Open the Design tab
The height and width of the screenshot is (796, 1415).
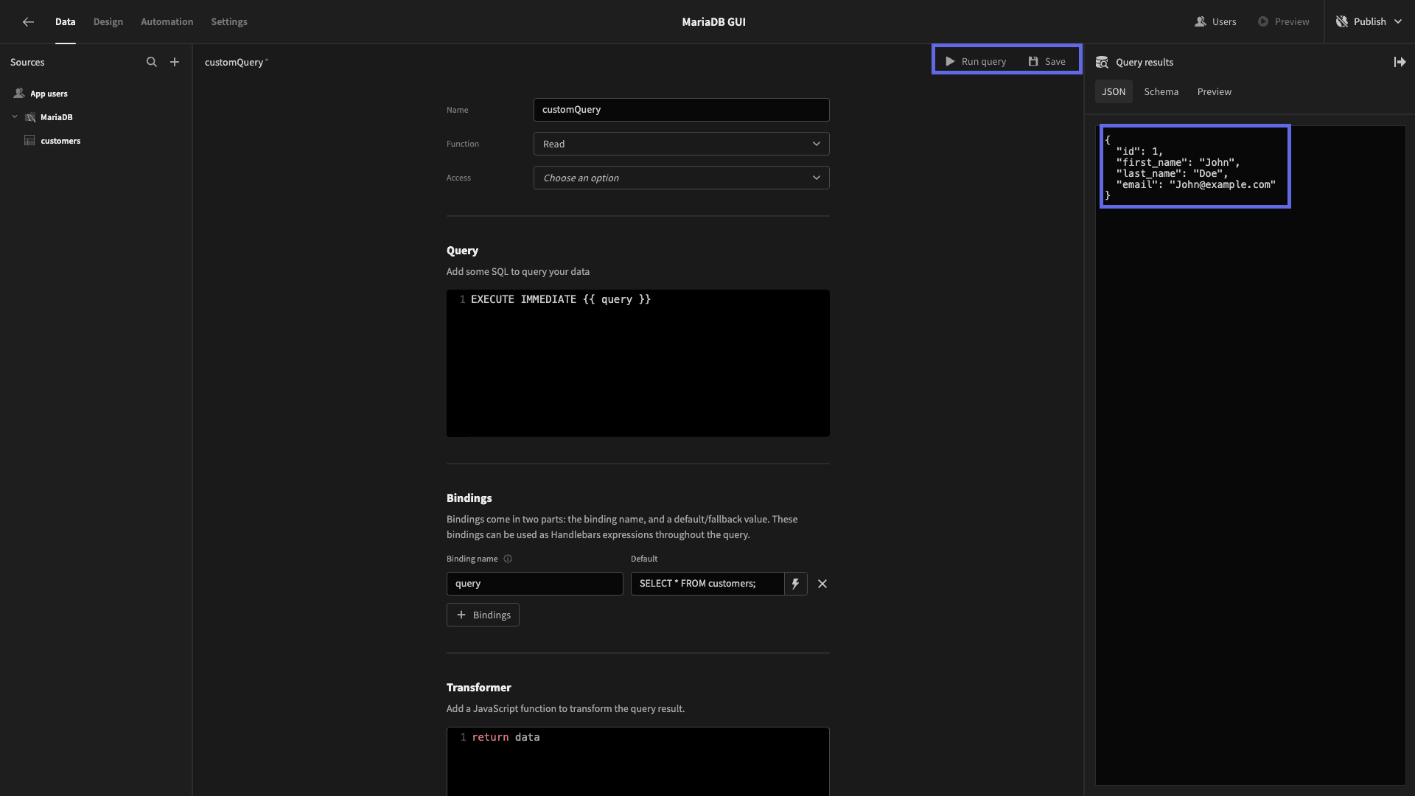coord(108,22)
